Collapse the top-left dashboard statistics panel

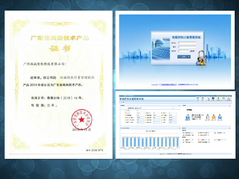180,105
